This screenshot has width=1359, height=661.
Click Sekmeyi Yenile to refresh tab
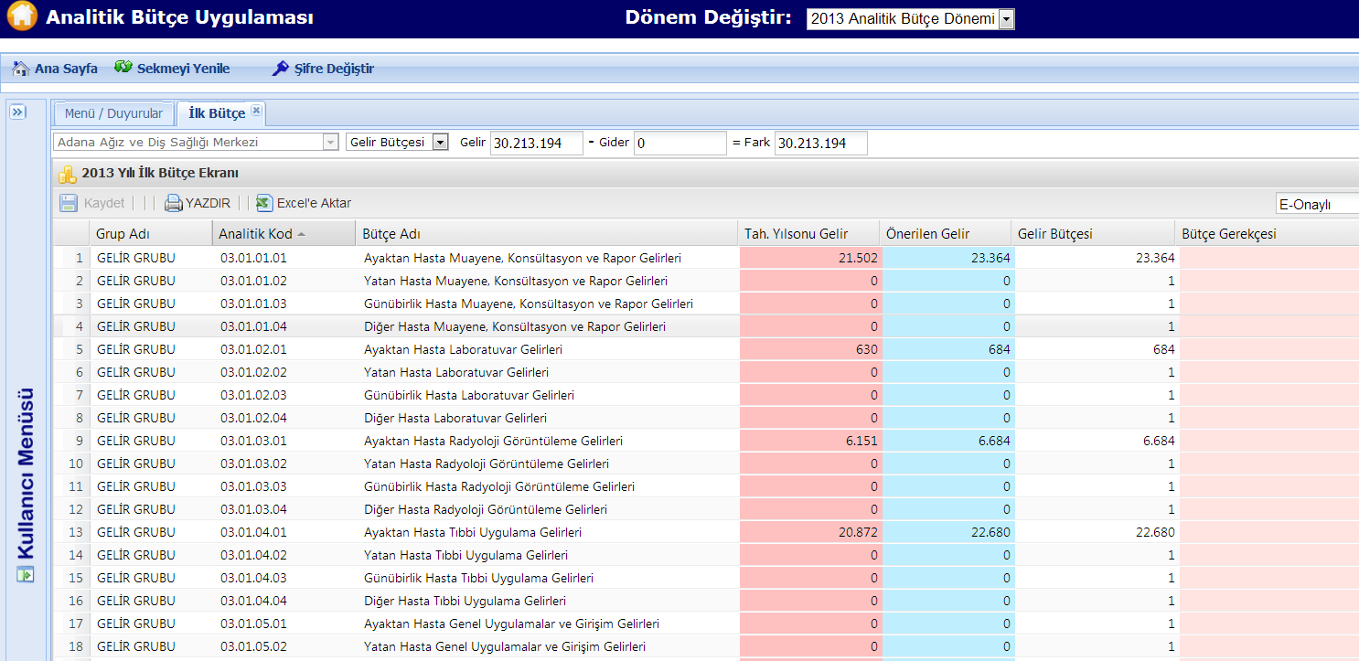pyautogui.click(x=172, y=69)
